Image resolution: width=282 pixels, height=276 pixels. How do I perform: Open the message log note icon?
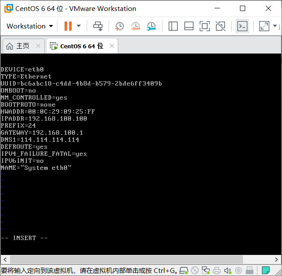coord(266,270)
